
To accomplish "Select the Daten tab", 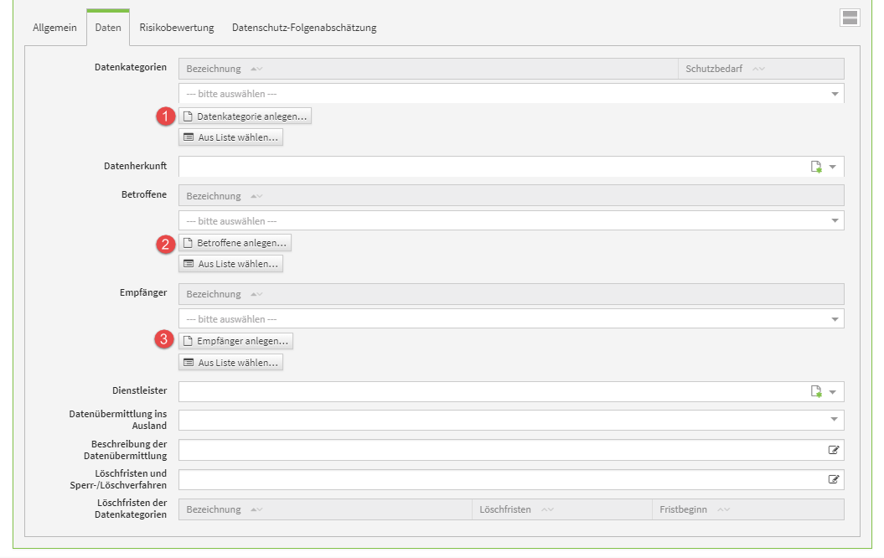I will [108, 28].
